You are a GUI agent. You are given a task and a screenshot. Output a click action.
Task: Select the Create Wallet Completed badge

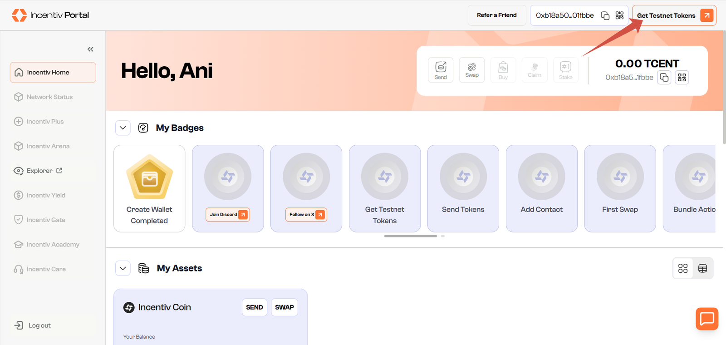click(149, 188)
